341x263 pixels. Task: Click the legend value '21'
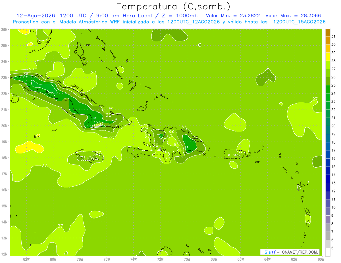(334, 118)
